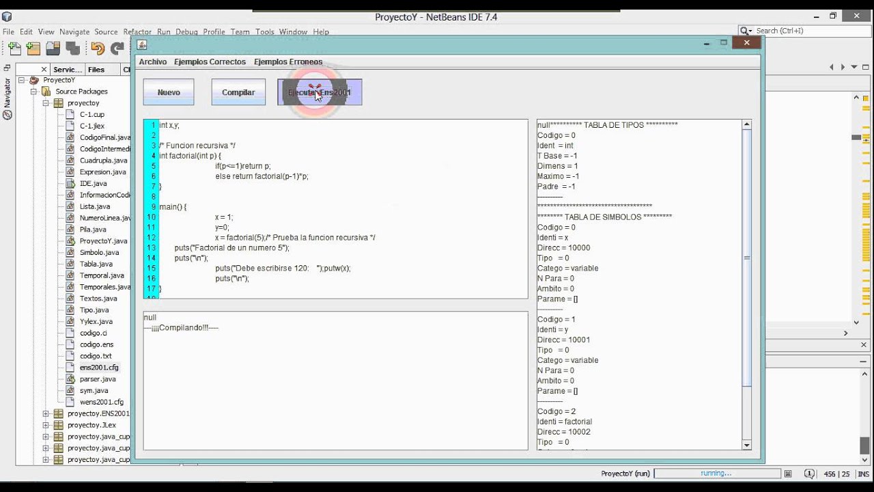
Task: Click the scroll-up arrow of the tables output pane
Action: tap(746, 125)
